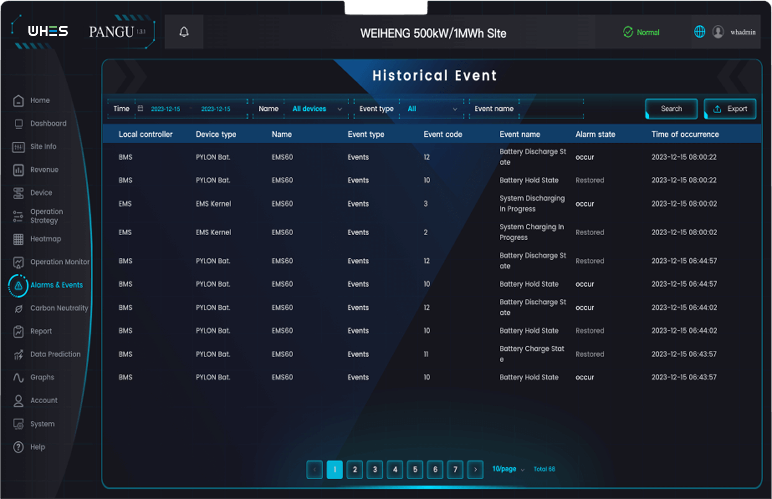The height and width of the screenshot is (499, 772).
Task: Click the Revenue sidebar icon
Action: click(x=18, y=170)
